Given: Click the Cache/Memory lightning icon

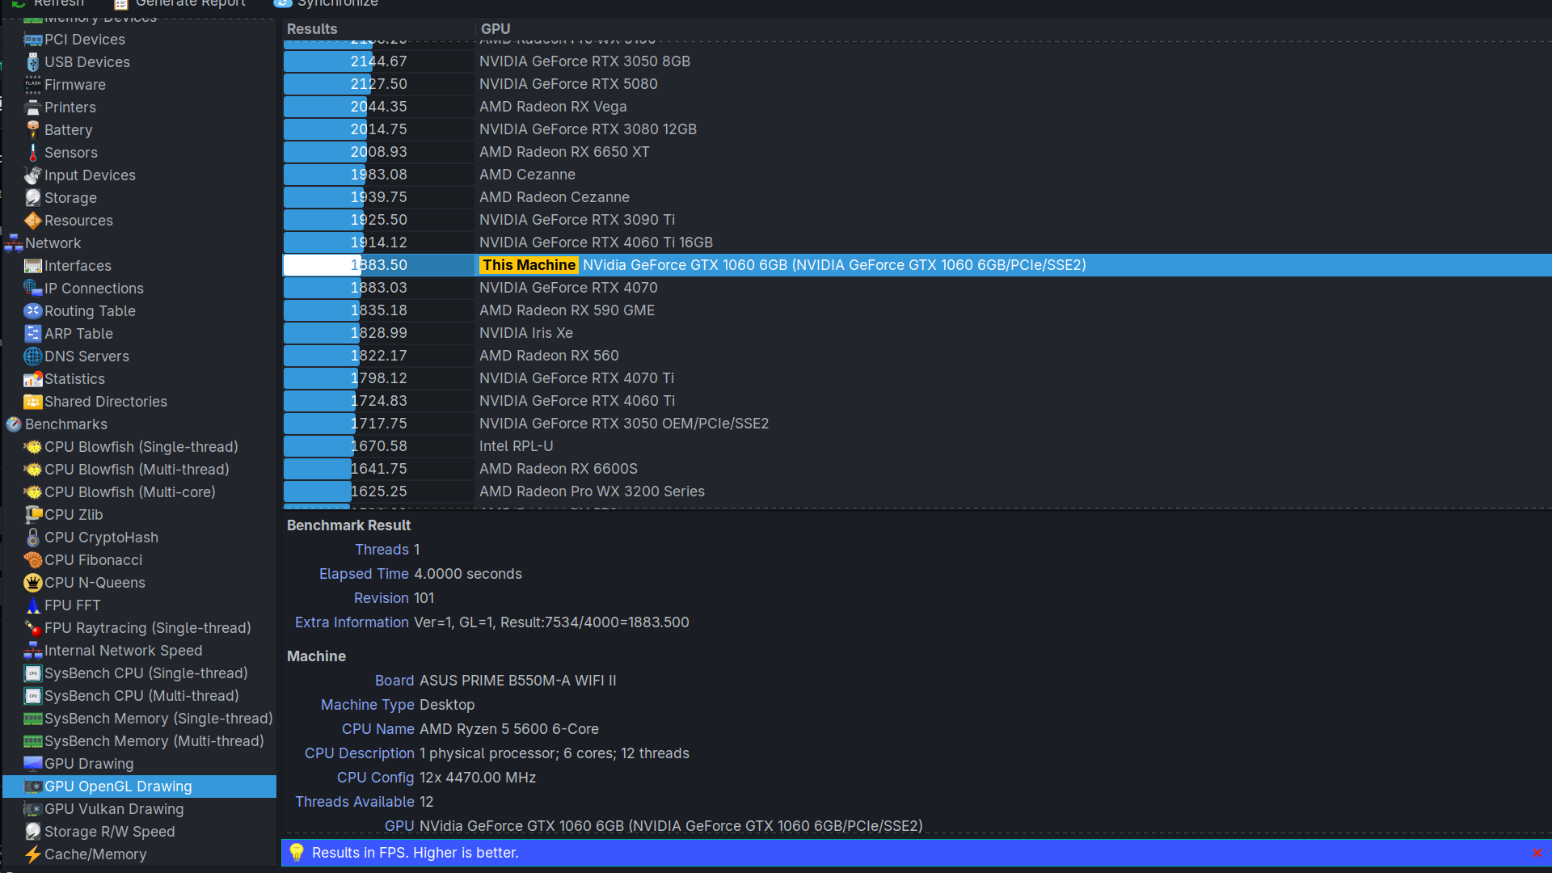Looking at the screenshot, I should 32,854.
